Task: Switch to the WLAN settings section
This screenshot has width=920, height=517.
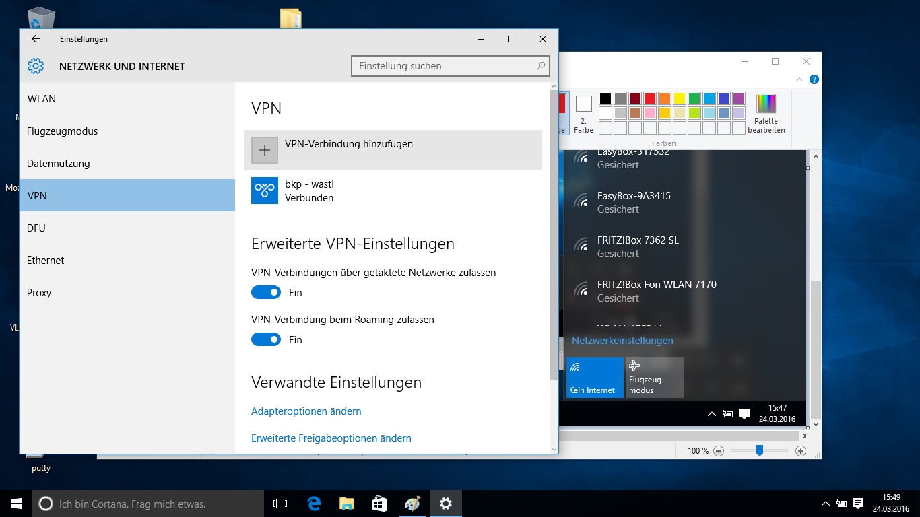Action: (42, 99)
